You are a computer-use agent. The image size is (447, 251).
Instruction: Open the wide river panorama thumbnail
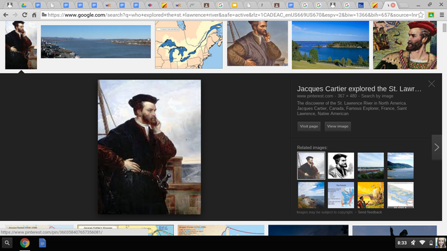point(96,42)
